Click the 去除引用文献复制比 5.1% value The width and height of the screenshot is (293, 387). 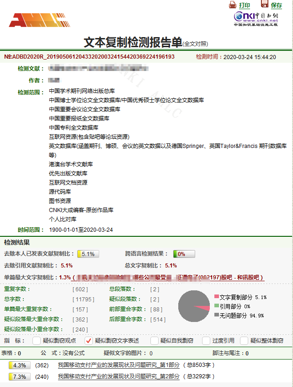[x=67, y=266]
